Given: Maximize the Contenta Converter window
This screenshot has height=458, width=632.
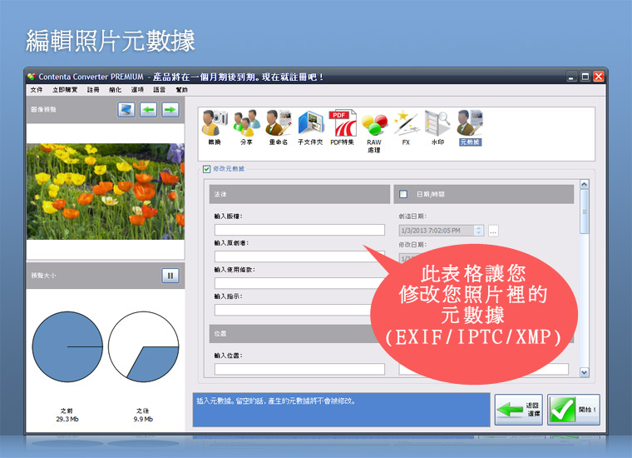Looking at the screenshot, I should point(585,77).
